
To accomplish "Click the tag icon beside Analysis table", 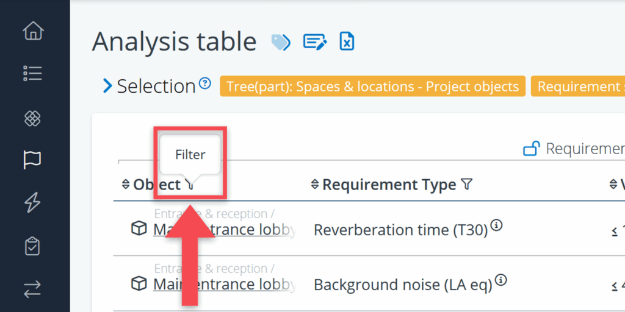I will [x=281, y=42].
